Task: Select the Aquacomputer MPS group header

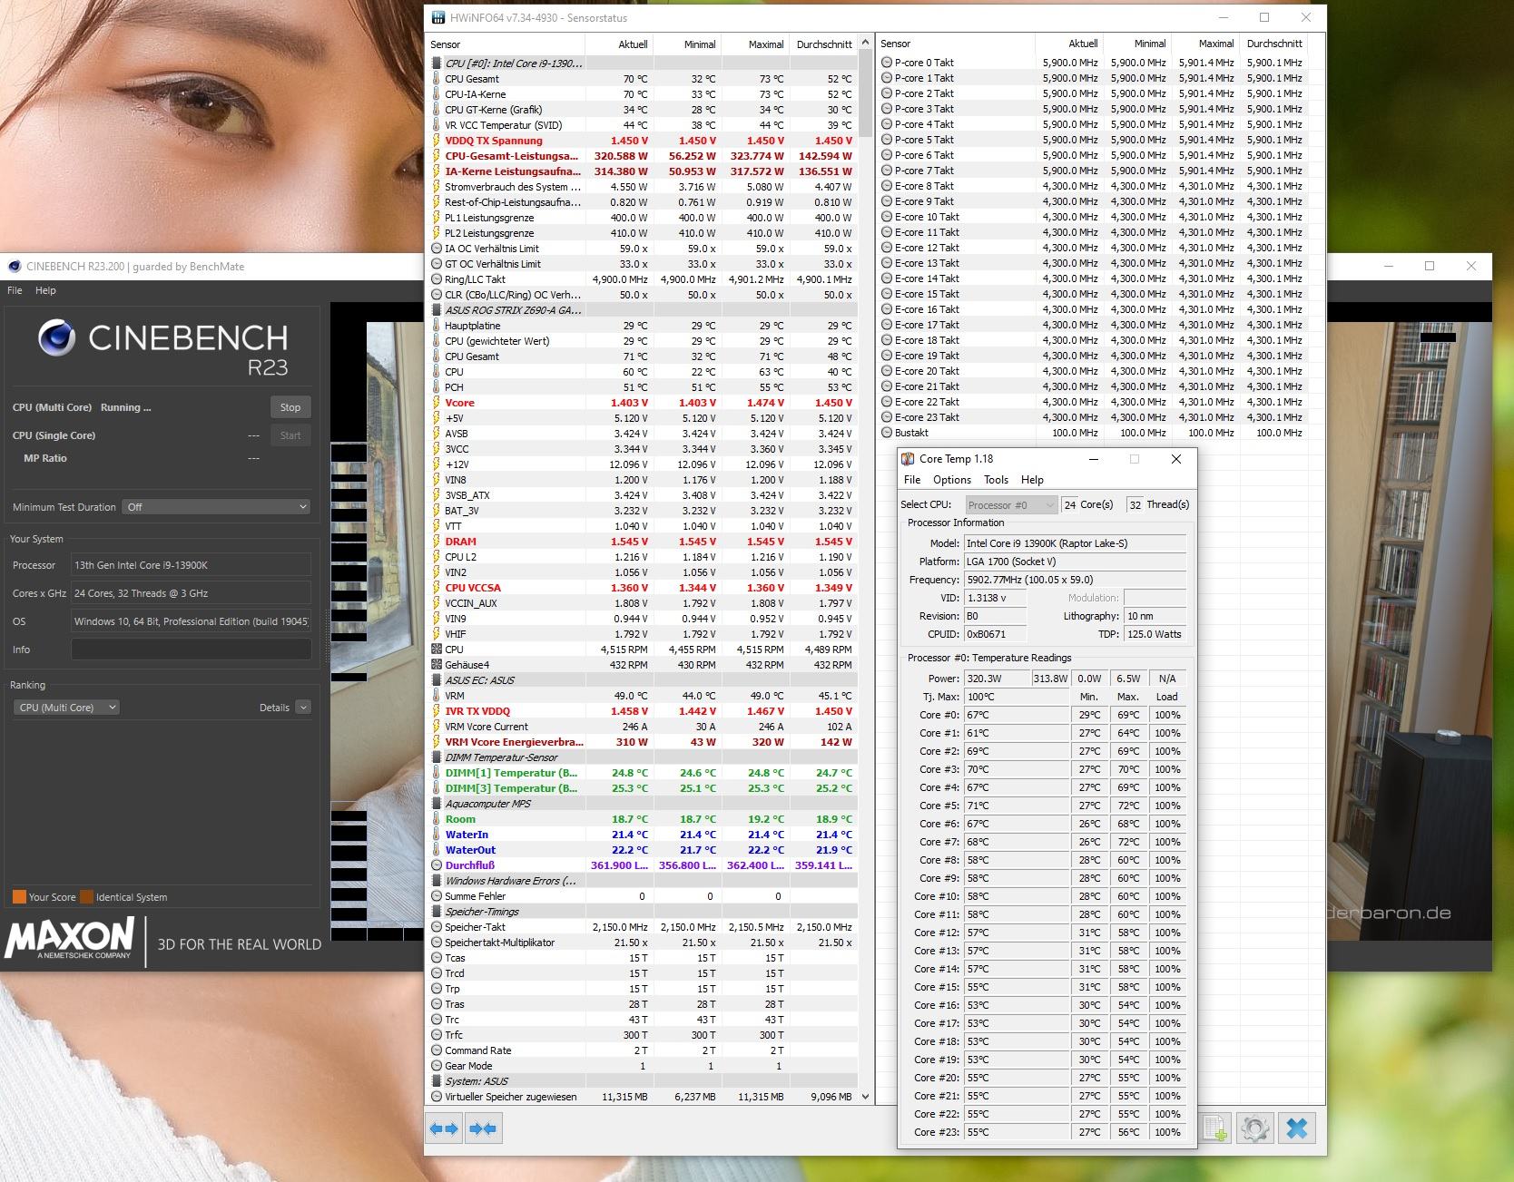Action: pos(643,804)
